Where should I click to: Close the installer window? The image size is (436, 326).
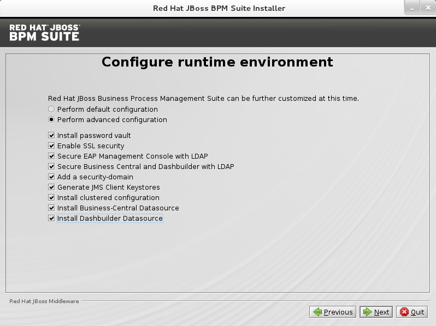coord(428,8)
